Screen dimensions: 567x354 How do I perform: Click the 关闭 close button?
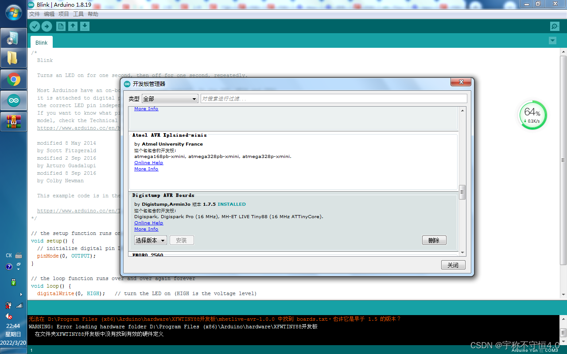pyautogui.click(x=453, y=265)
